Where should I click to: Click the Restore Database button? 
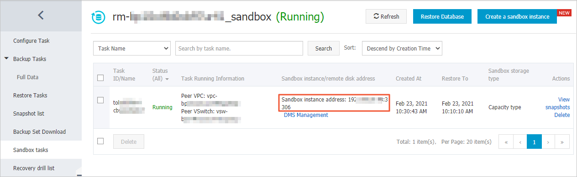pos(442,16)
